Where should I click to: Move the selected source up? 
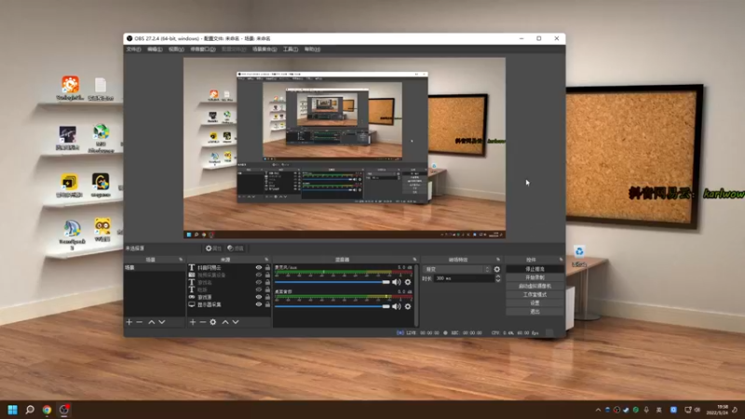pyautogui.click(x=225, y=322)
